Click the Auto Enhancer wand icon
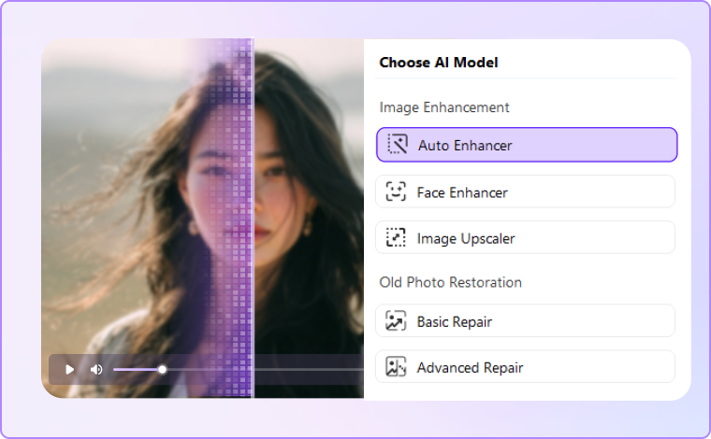This screenshot has width=711, height=439. [398, 145]
